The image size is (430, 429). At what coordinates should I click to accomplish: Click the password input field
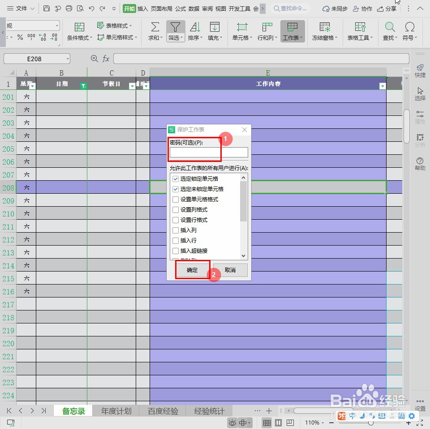[209, 152]
